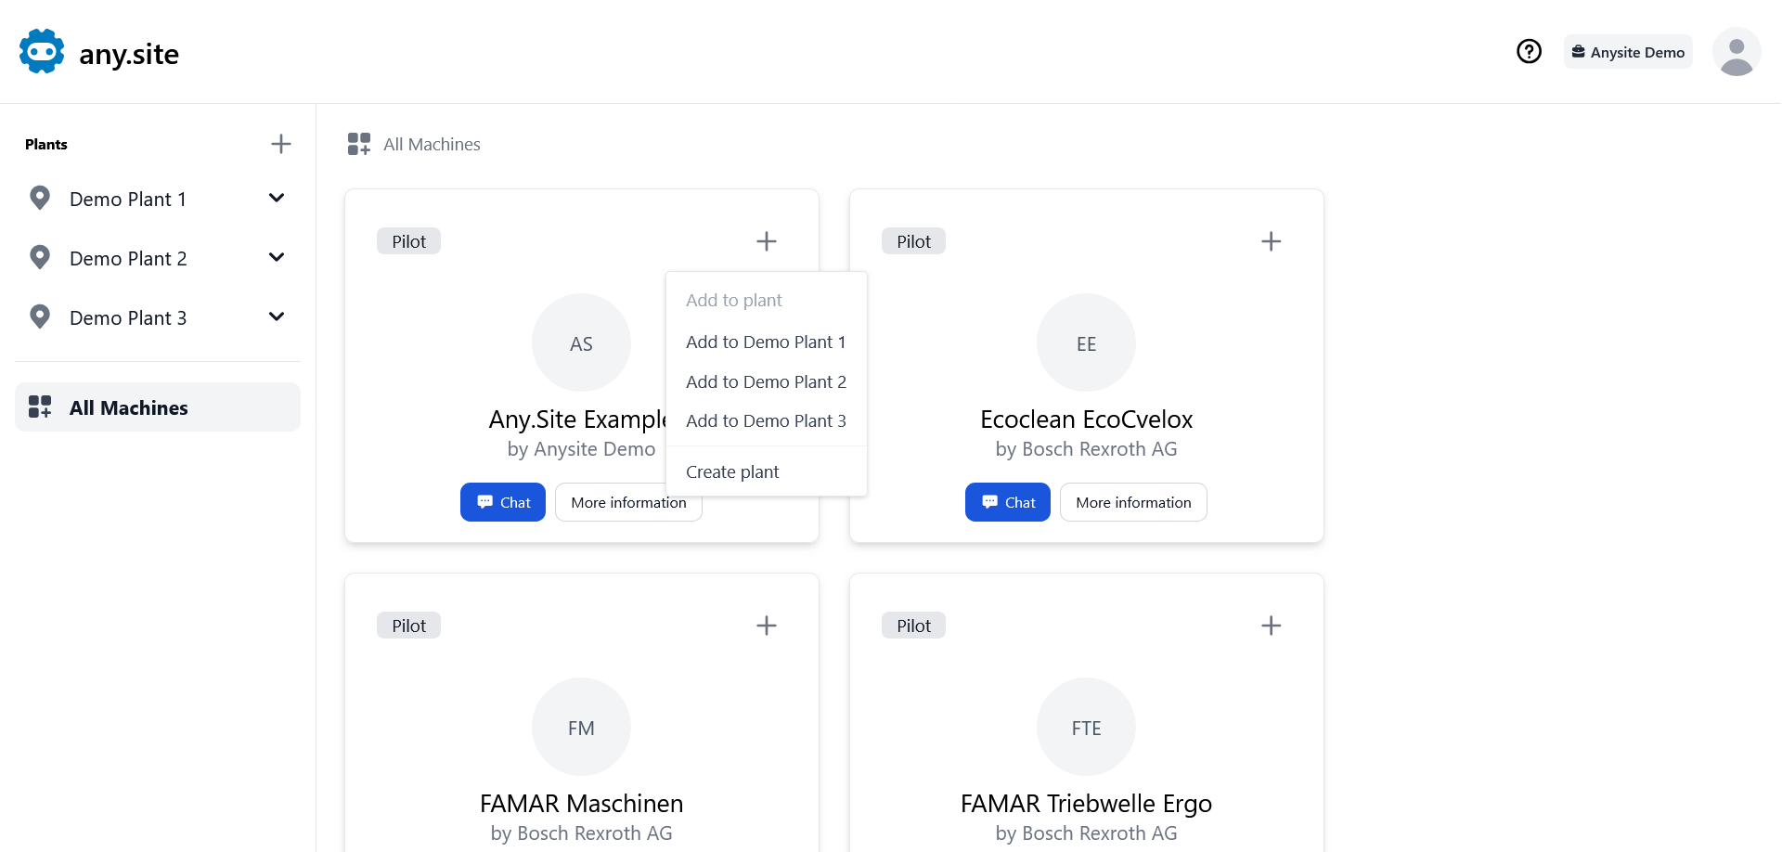Image resolution: width=1782 pixels, height=852 pixels.
Task: Expand Demo Plant 3 chevron
Action: coord(276,317)
